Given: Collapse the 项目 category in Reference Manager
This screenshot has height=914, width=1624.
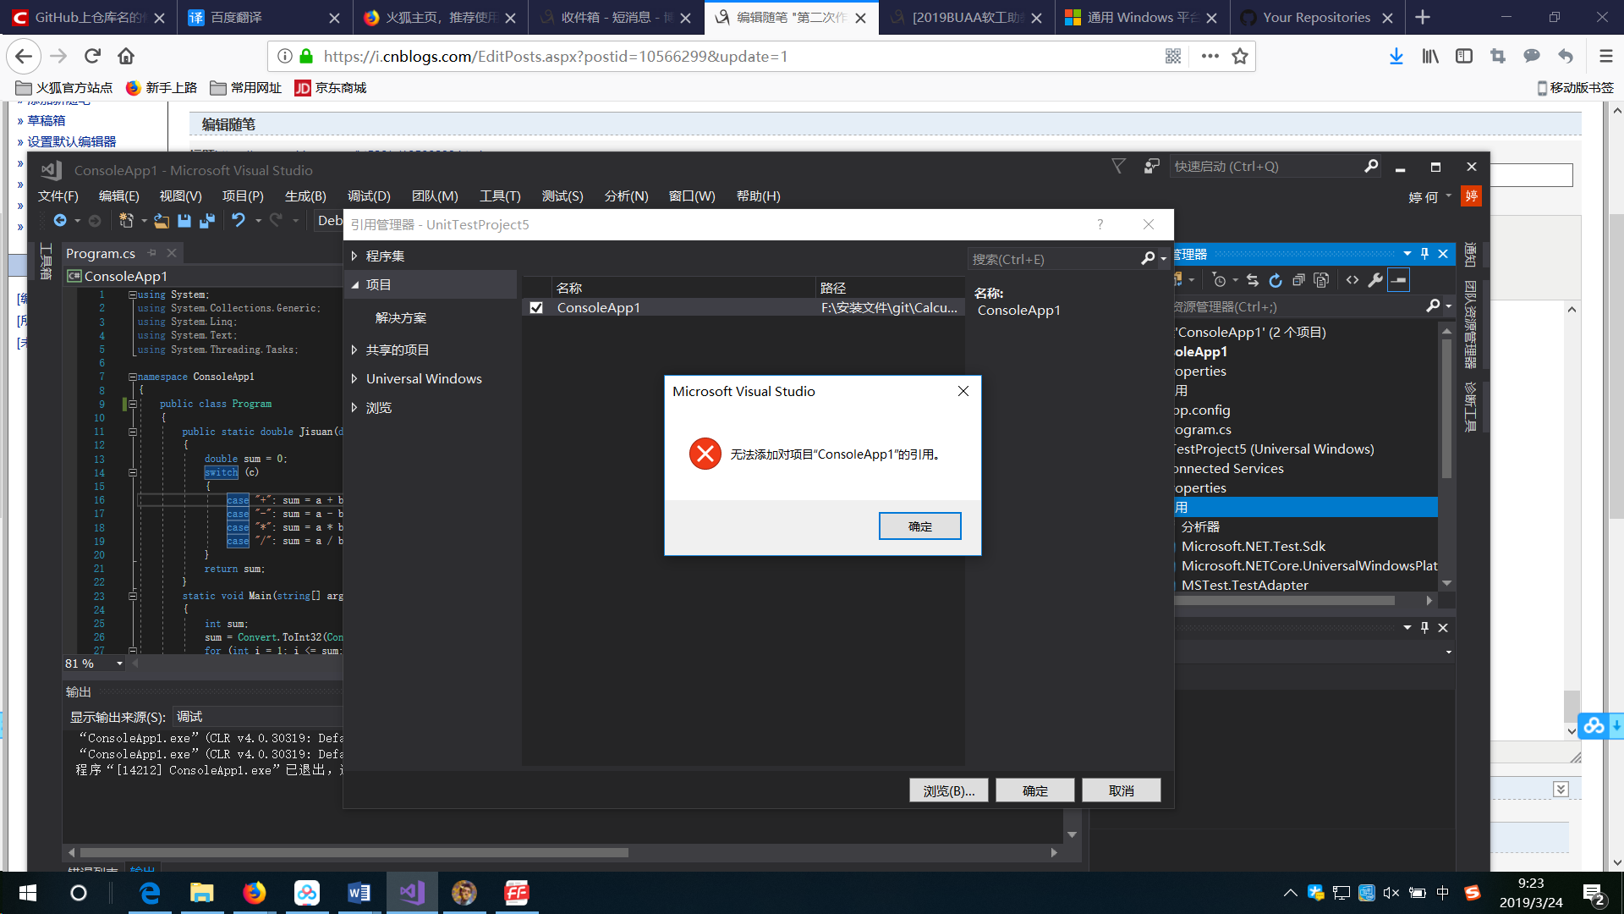Looking at the screenshot, I should [354, 285].
